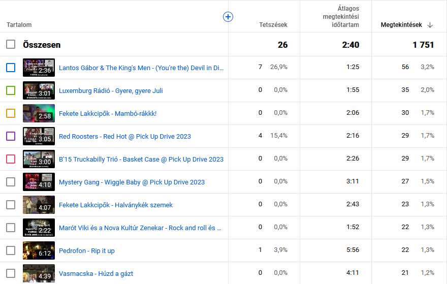
Task: Open Red Roosters - Red Hot video link
Action: coord(125,136)
